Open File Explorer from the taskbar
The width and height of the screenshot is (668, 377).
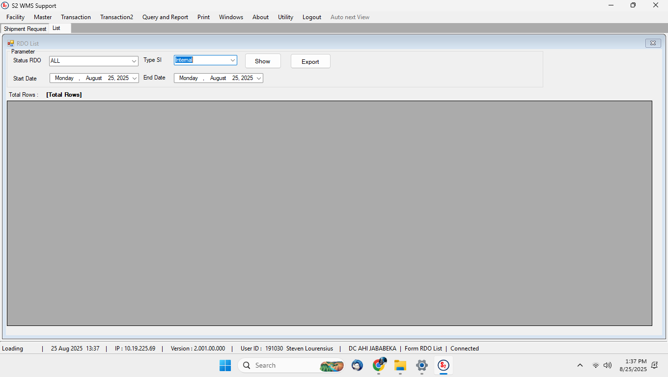pos(400,365)
